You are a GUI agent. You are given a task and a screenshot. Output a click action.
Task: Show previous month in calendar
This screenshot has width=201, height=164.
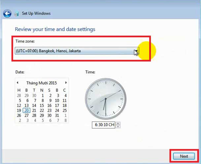point(18,83)
